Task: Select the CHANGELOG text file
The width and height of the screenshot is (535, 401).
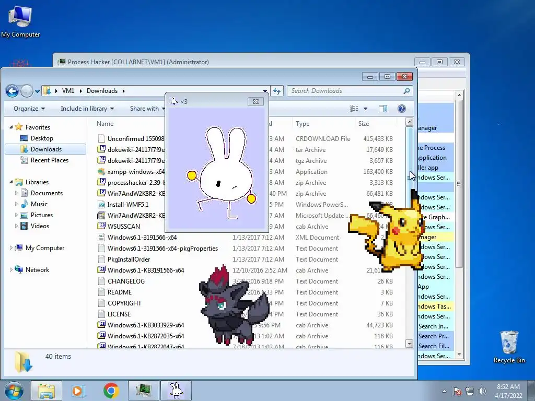Action: tap(126, 281)
